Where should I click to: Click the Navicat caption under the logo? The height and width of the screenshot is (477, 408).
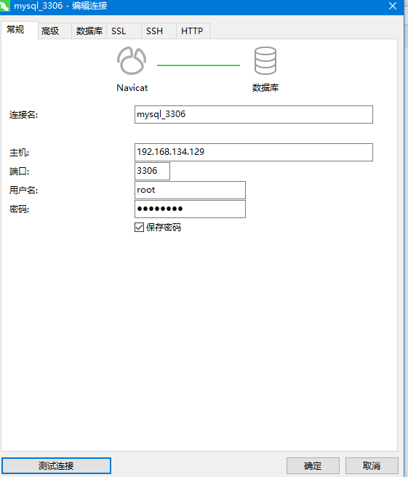click(132, 88)
